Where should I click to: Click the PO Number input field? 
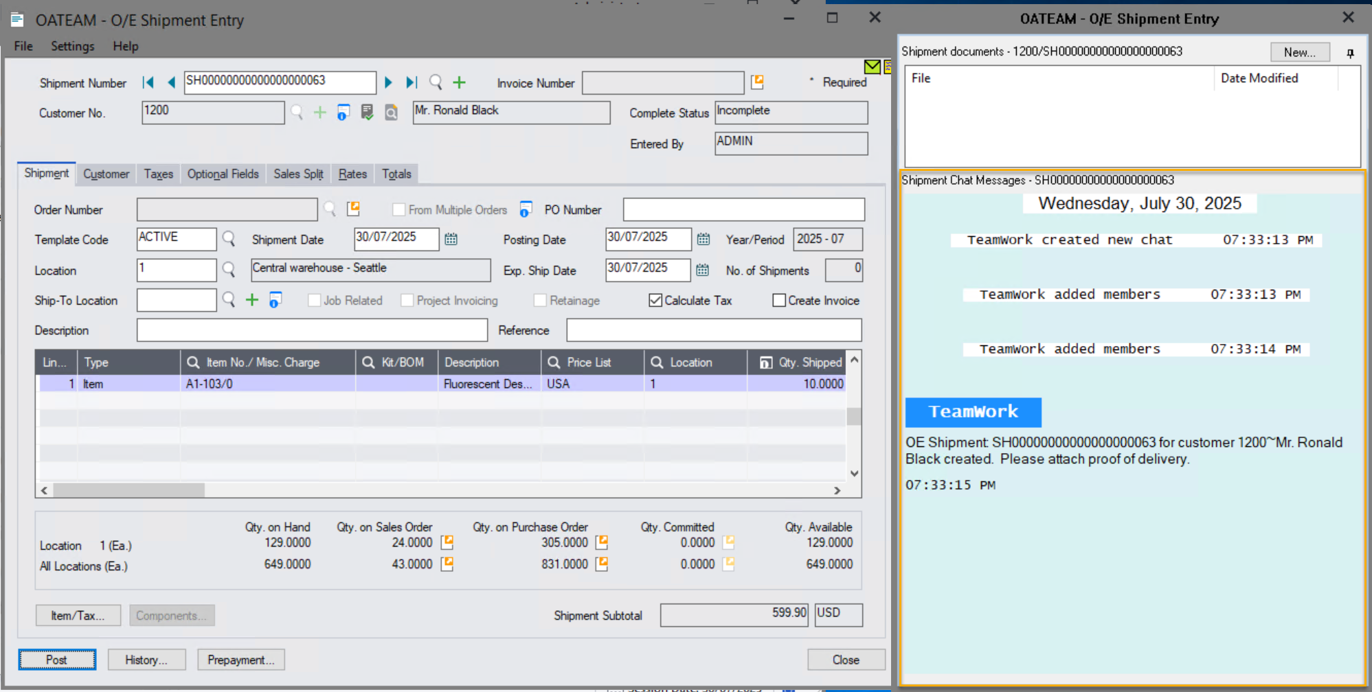(743, 209)
